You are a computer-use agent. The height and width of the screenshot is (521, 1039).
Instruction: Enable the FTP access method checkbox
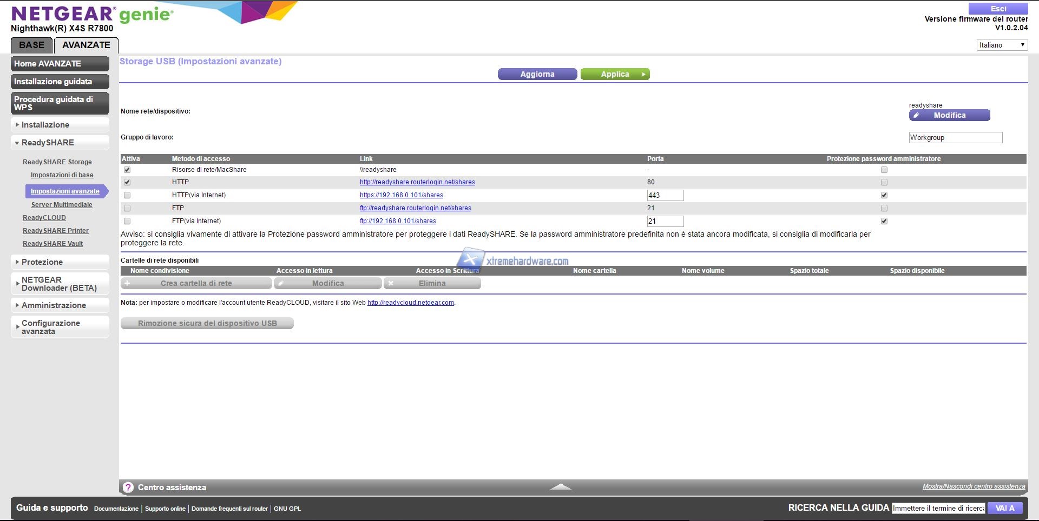pos(127,208)
